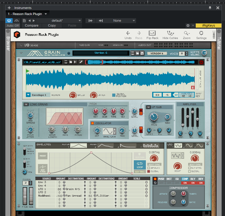The height and width of the screenshot is (216, 225).
Task: Click the SET root key arrow
Action: point(176,95)
